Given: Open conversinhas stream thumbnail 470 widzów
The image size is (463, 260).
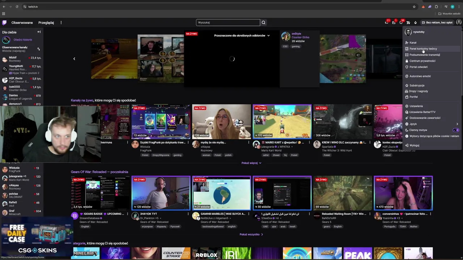Looking at the screenshot, I should pyautogui.click(x=403, y=193).
